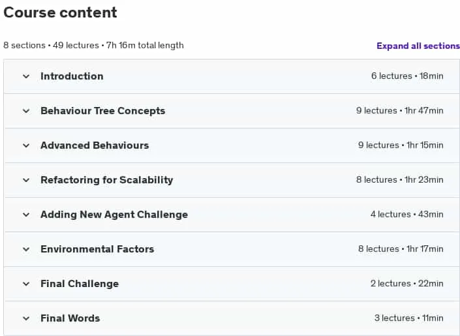The image size is (460, 336).
Task: Click the chevron next to Refactoring for Scalability
Action: point(26,180)
